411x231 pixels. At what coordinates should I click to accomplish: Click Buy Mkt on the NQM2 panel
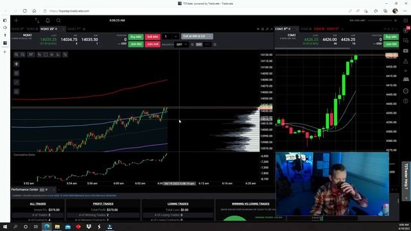pyautogui.click(x=136, y=37)
